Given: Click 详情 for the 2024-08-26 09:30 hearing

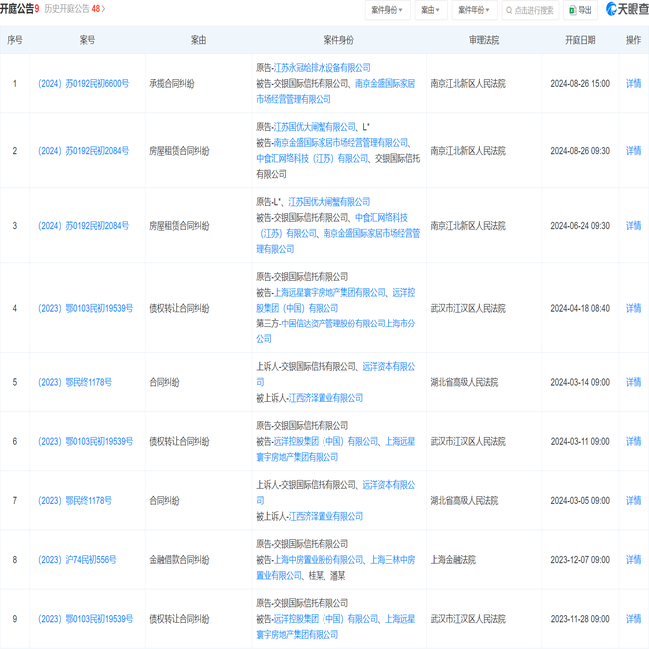Looking at the screenshot, I should (x=633, y=151).
